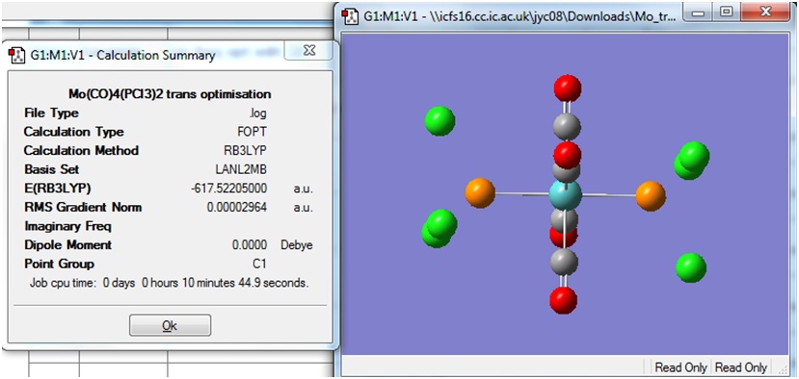Click the E(RB3LYP) value -617.52205000
The image size is (799, 379).
[x=228, y=189]
